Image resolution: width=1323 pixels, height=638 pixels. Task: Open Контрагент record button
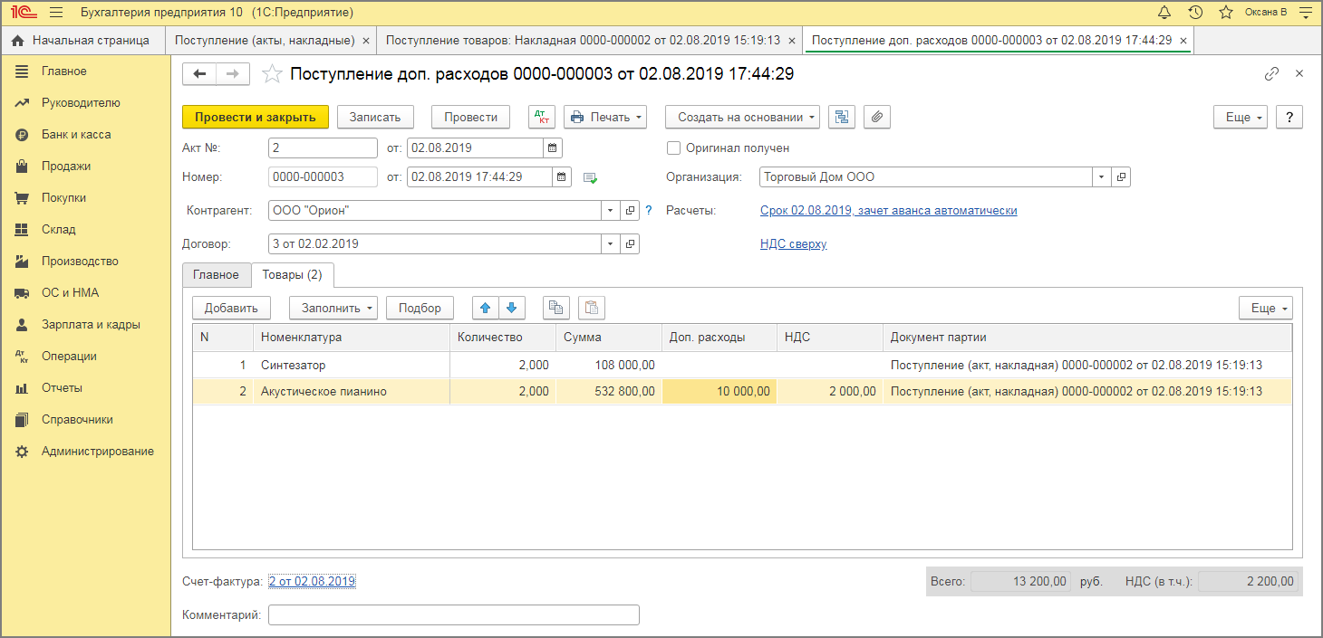(631, 211)
